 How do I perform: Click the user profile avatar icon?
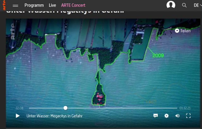171,5
